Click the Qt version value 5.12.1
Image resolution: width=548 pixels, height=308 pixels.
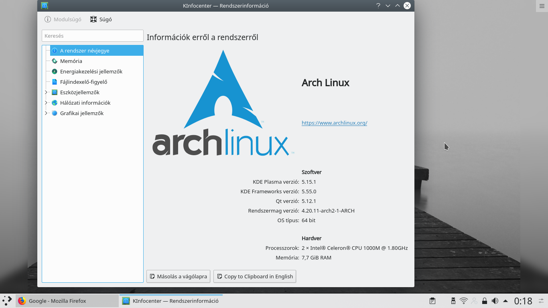pyautogui.click(x=309, y=201)
